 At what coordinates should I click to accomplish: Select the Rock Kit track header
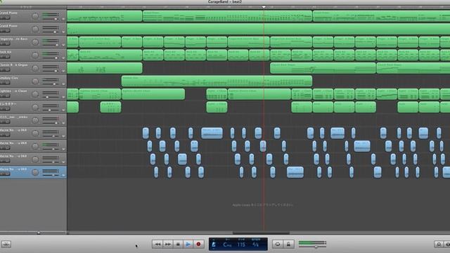coord(33,55)
